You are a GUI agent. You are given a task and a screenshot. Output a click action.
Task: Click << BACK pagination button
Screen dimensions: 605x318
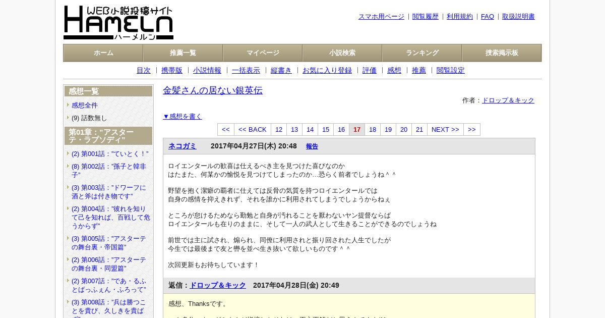point(253,130)
